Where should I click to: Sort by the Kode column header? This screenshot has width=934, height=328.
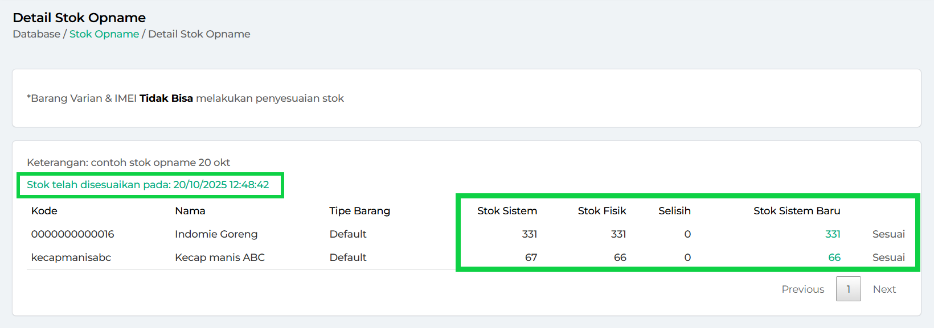44,211
